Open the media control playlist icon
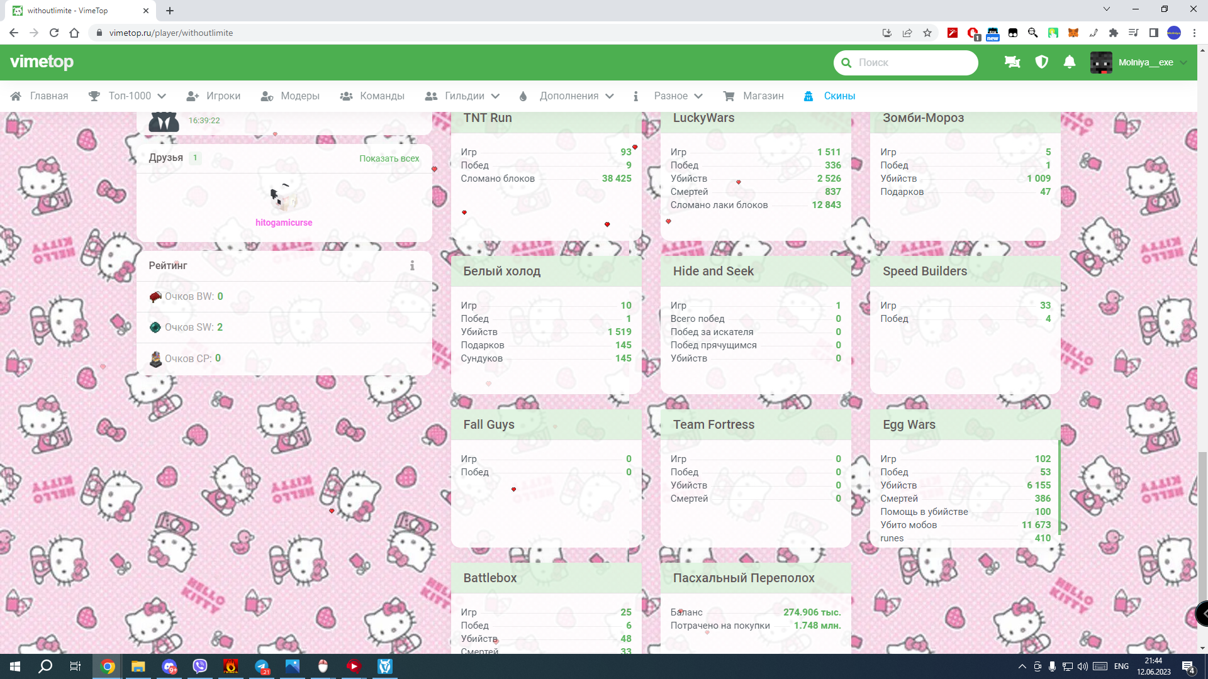Viewport: 1208px width, 679px height. click(1134, 33)
